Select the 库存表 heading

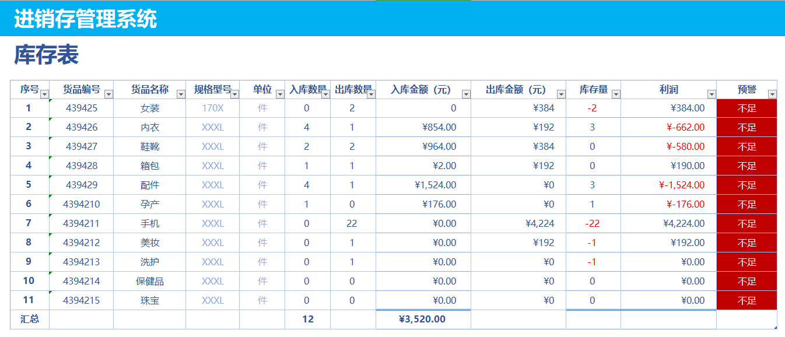tap(46, 55)
